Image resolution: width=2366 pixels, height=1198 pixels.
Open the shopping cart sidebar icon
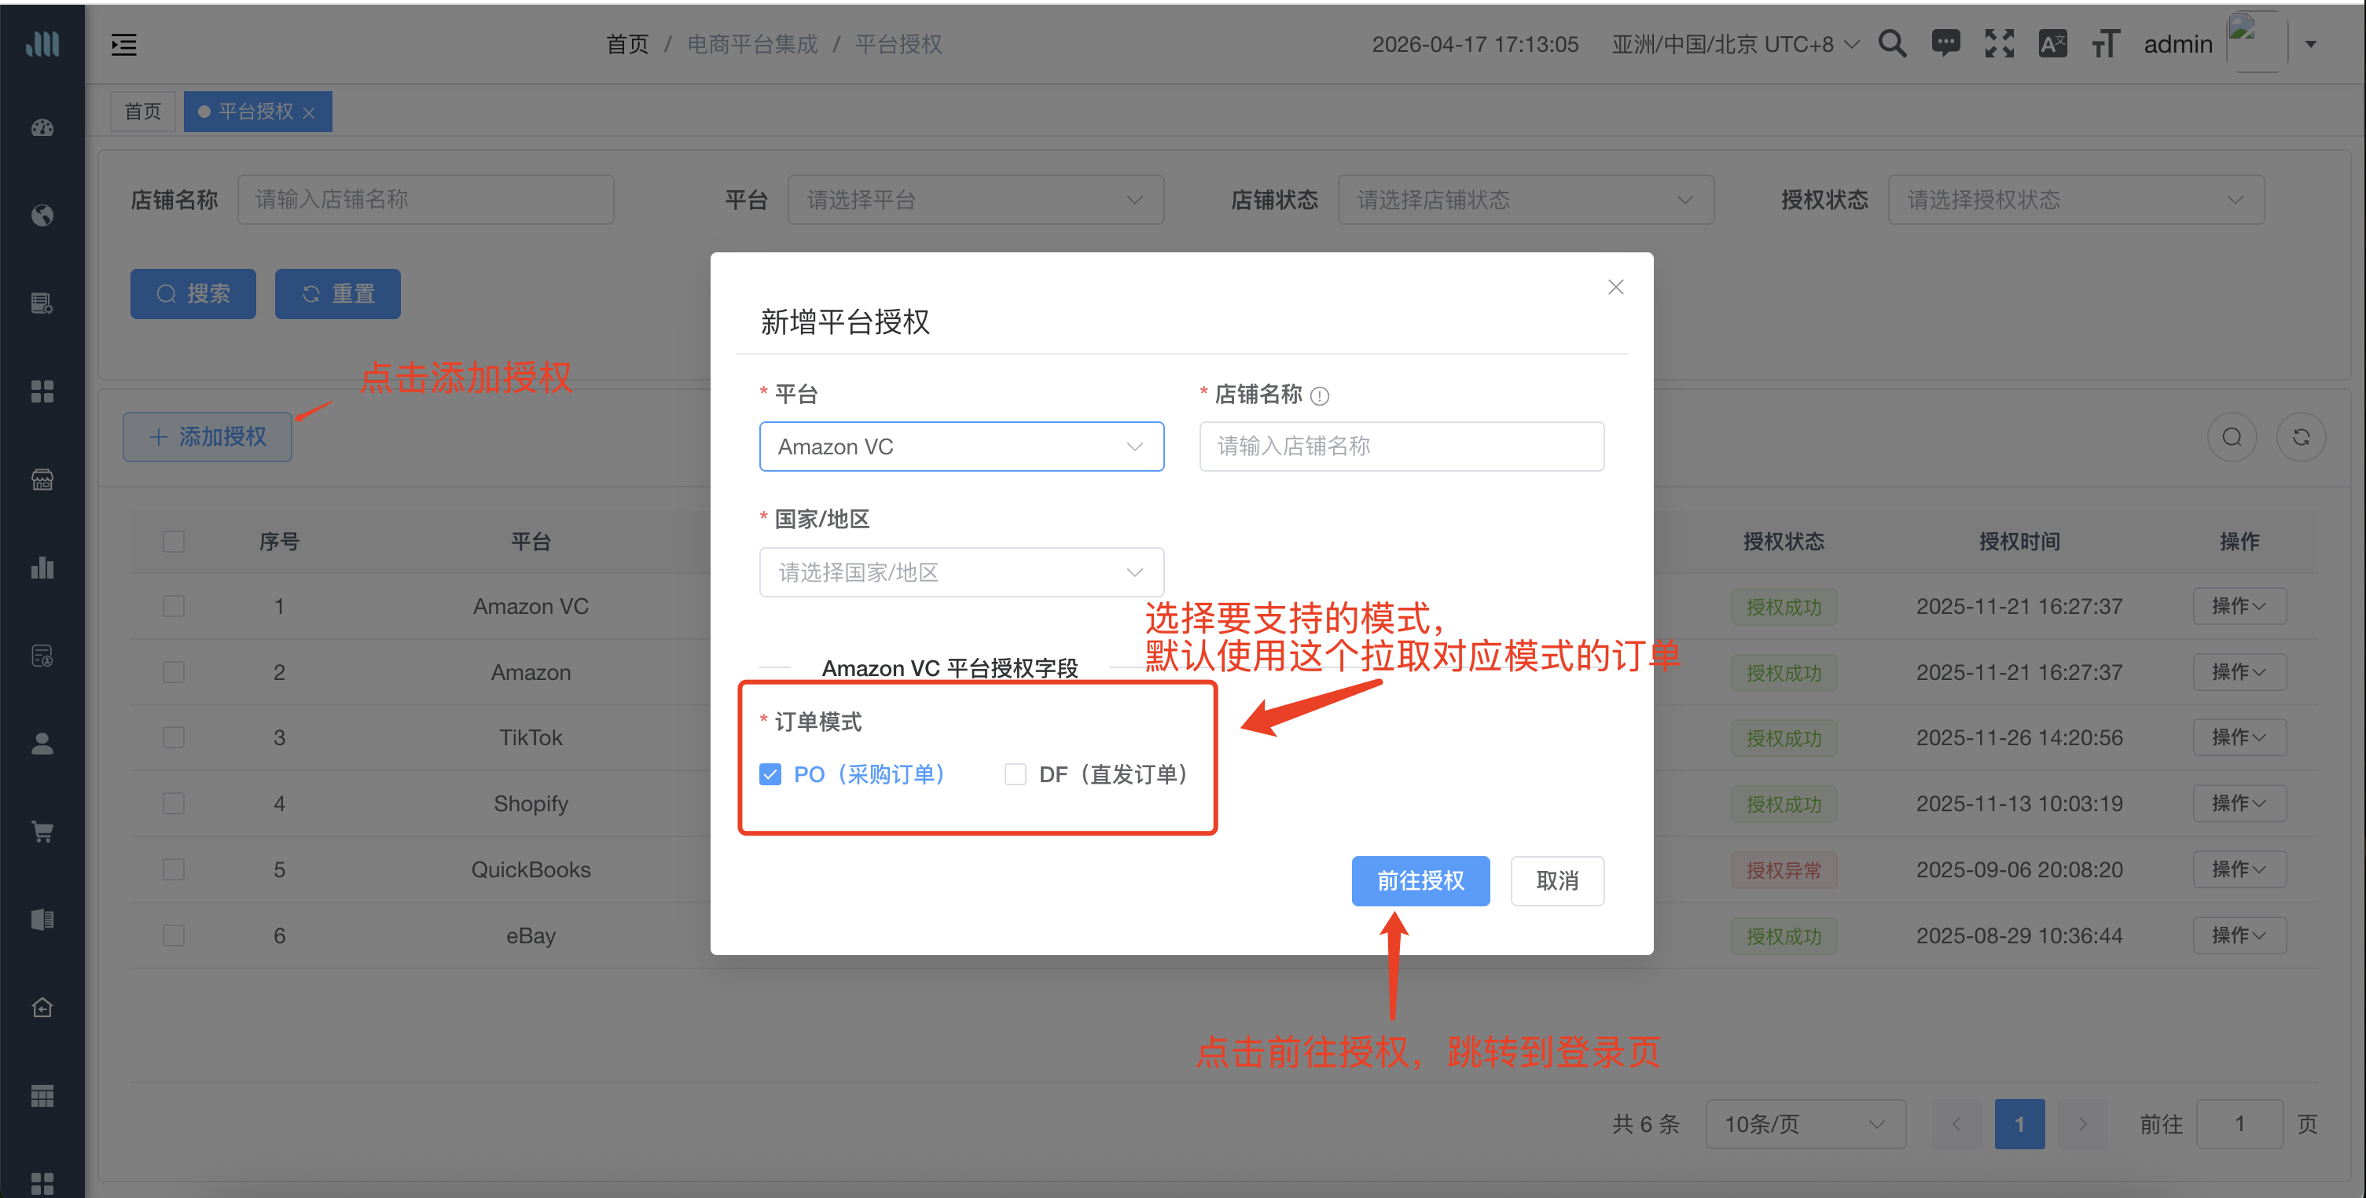pyautogui.click(x=42, y=832)
